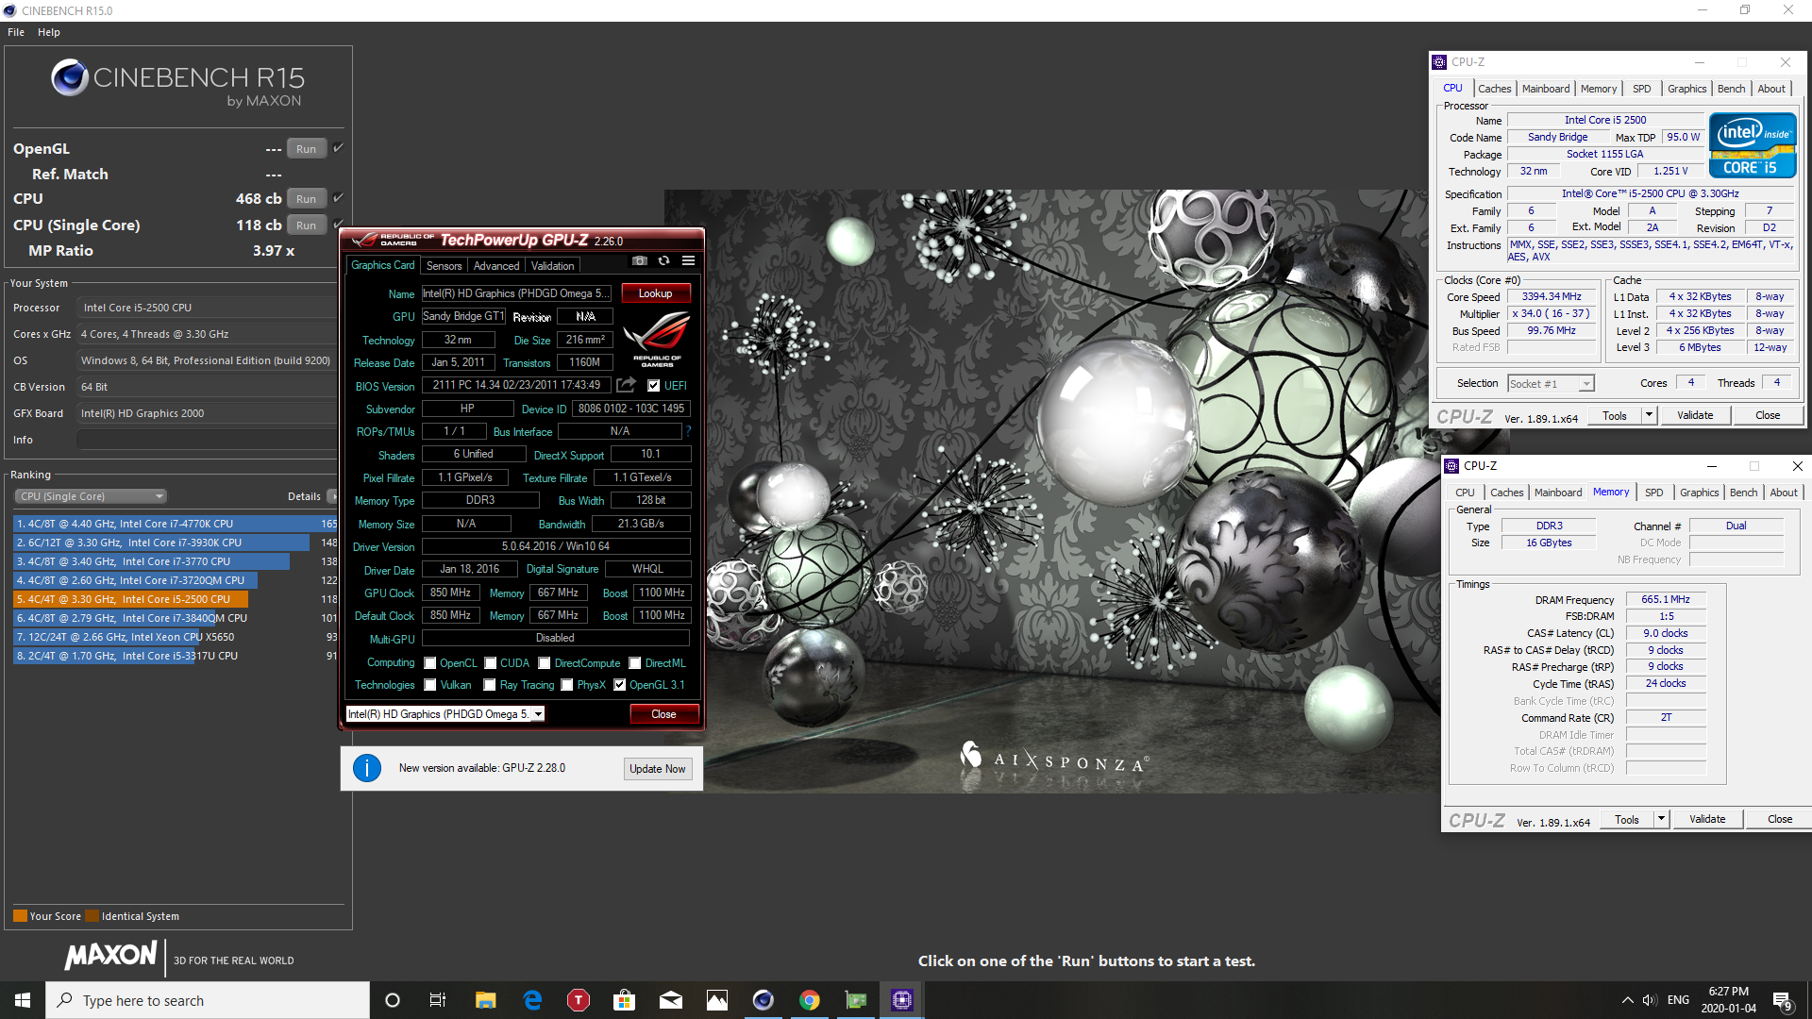The width and height of the screenshot is (1812, 1019).
Task: Open the Photos app from the taskbar
Action: [x=717, y=1000]
